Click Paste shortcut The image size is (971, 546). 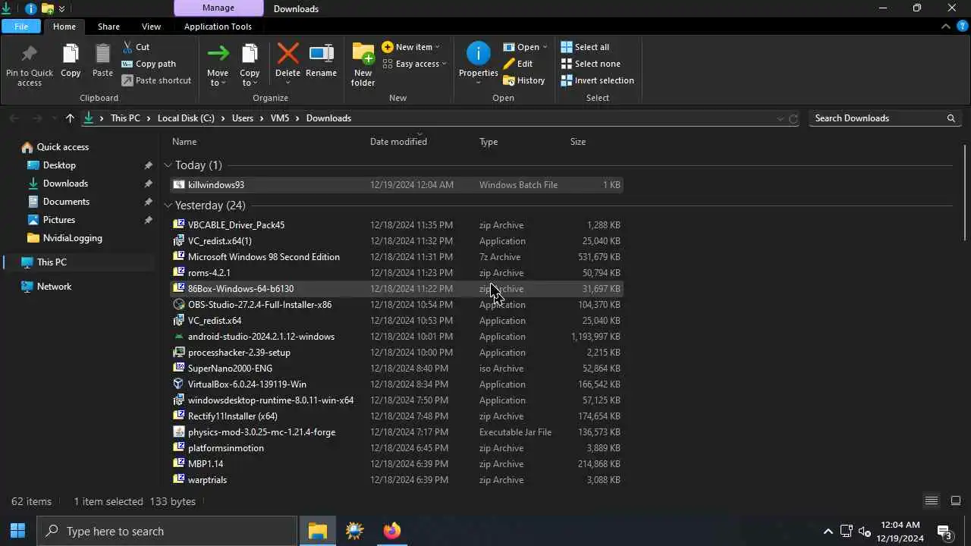[x=156, y=80]
